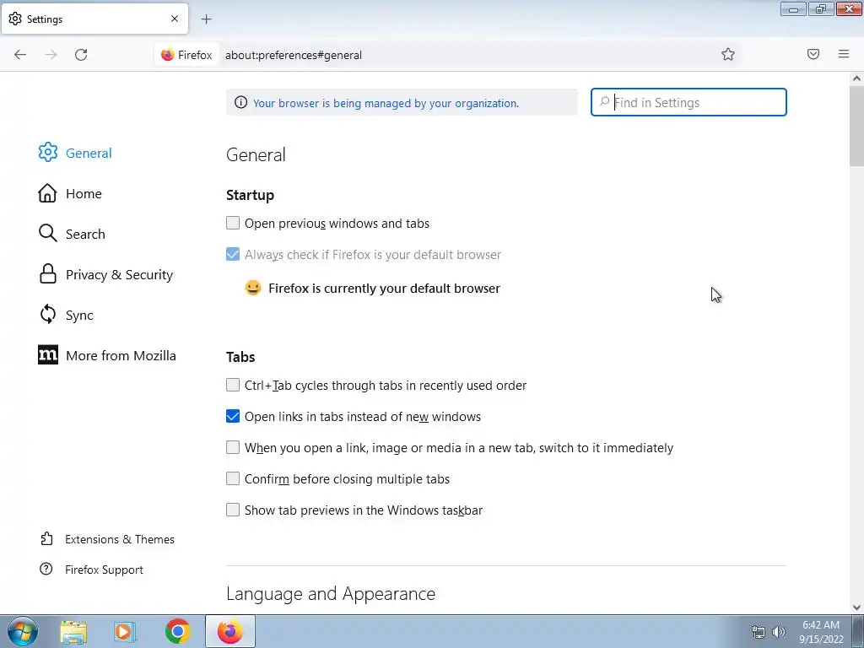The width and height of the screenshot is (864, 648).
Task: Open More from Mozilla category
Action: point(121,355)
